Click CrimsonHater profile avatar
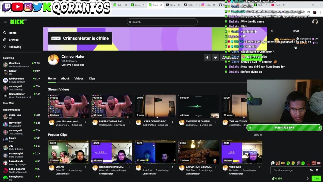Viewport: 323px width, 182px height. click(x=53, y=60)
